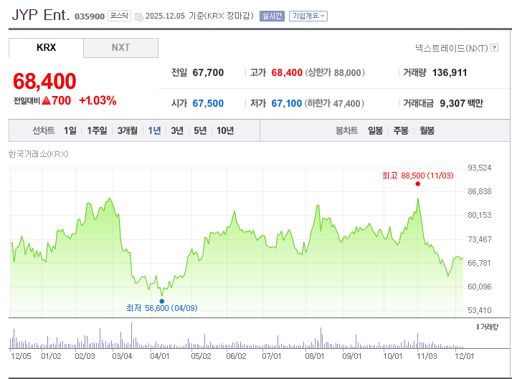Click the red 최고 88,500 peak marker
Viewport: 512px width, 379px height.
417,183
